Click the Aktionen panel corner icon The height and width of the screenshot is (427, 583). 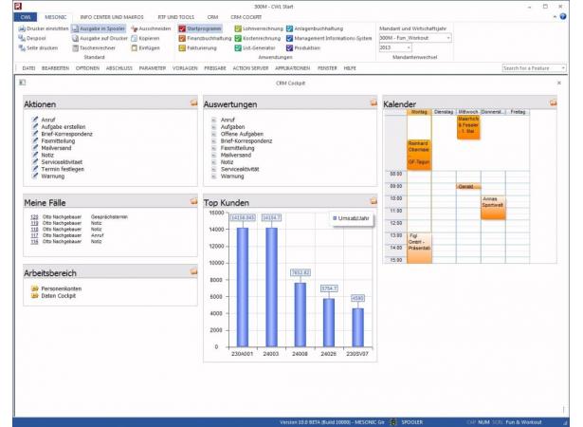[x=193, y=102]
